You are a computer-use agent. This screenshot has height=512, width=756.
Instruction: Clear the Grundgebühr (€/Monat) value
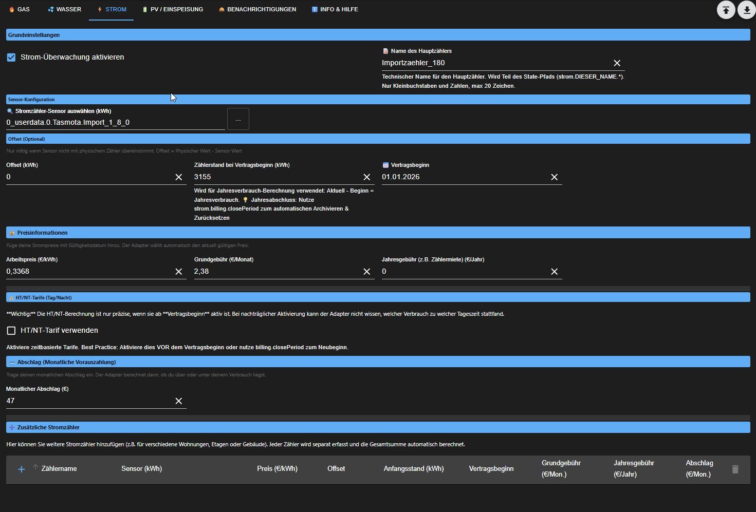coord(366,272)
